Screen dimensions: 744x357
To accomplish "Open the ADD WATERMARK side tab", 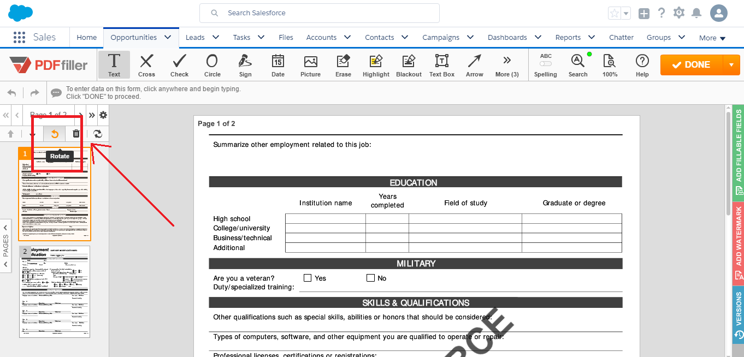I will 738,242.
